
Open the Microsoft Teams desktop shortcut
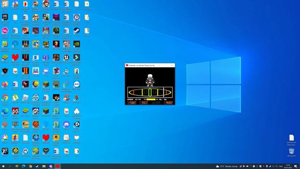[46, 57]
